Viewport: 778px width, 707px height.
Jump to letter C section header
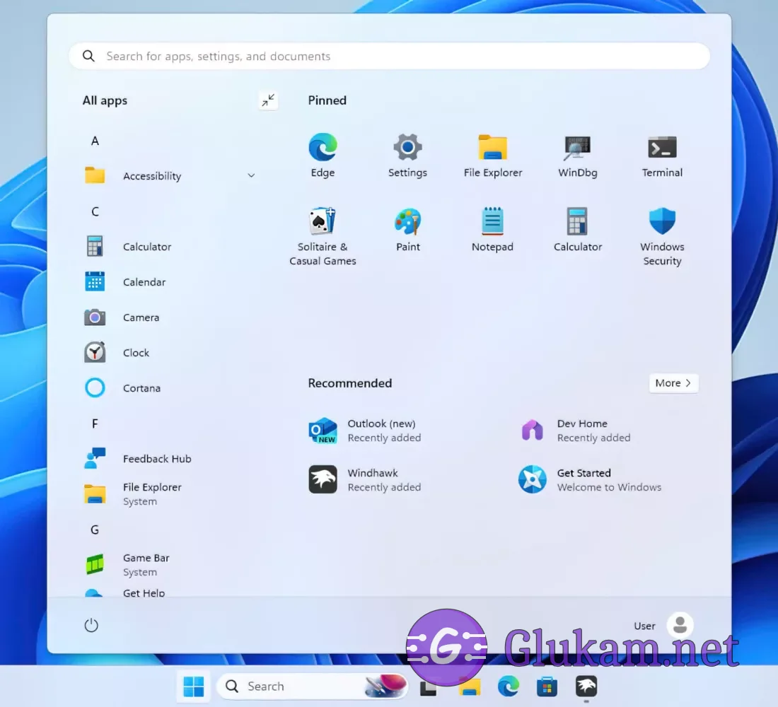click(x=95, y=211)
